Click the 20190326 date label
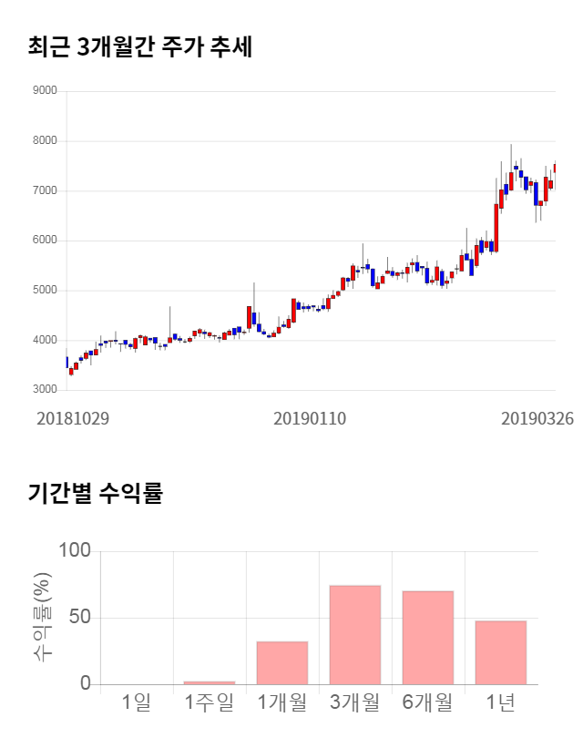Viewport: 583px width, 738px height. pyautogui.click(x=537, y=418)
